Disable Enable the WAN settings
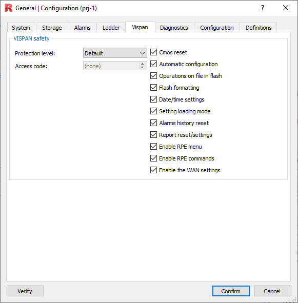This screenshot has height=303, width=298. pos(153,170)
